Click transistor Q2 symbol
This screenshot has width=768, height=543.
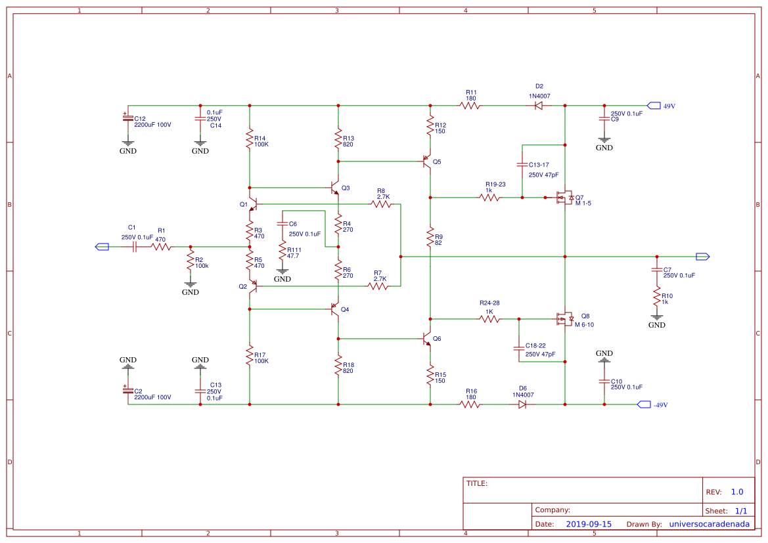click(253, 286)
